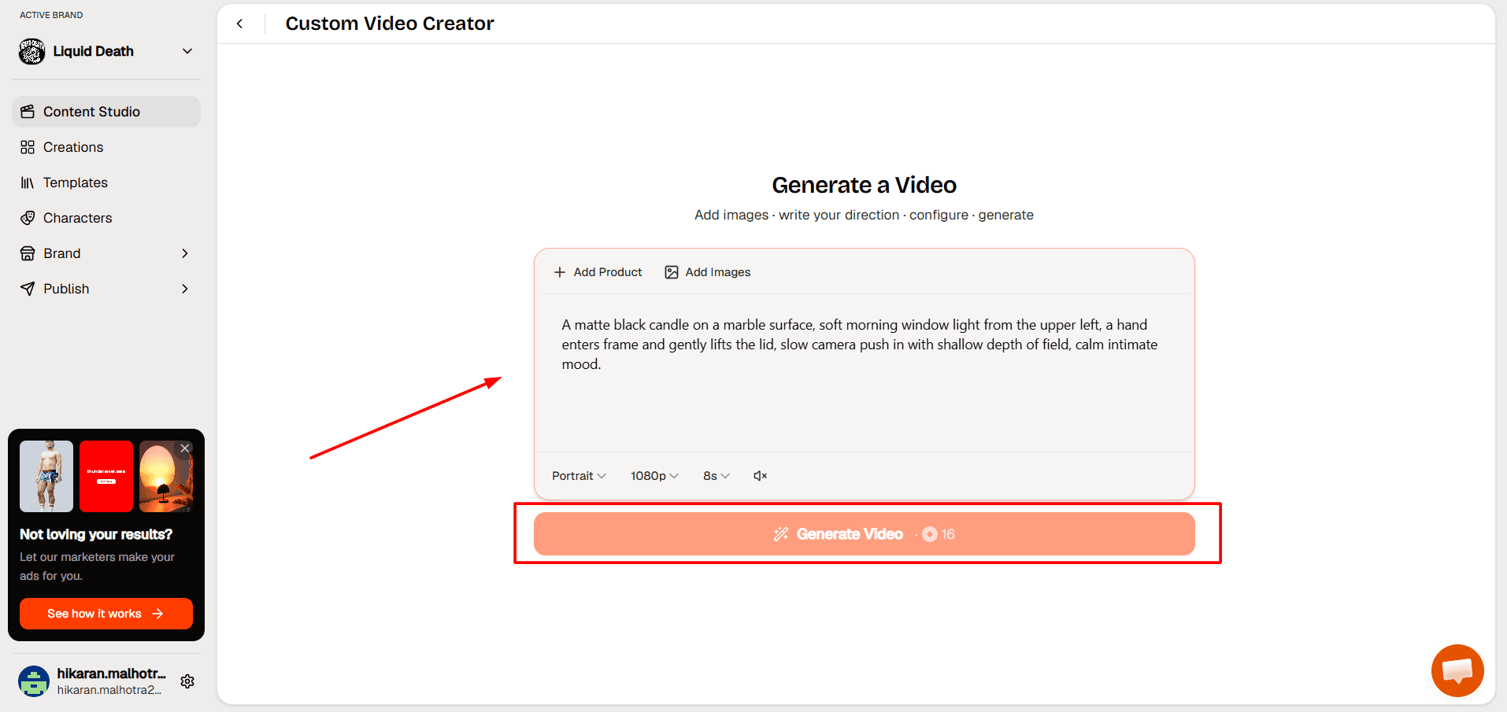Click the Add Images button
The width and height of the screenshot is (1507, 712).
[708, 272]
